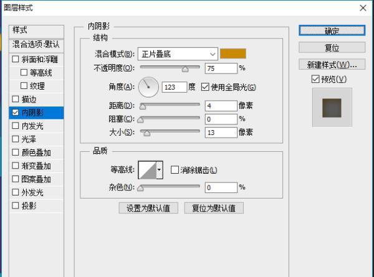Image resolution: width=374 pixels, height=277 pixels.
Task: Enable 描边 checkbox
Action: (16, 99)
